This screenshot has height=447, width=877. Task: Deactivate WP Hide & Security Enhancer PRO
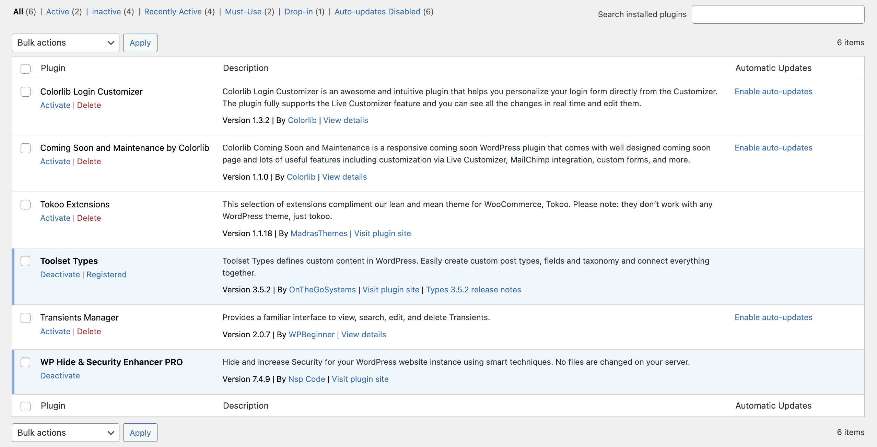[x=60, y=376]
